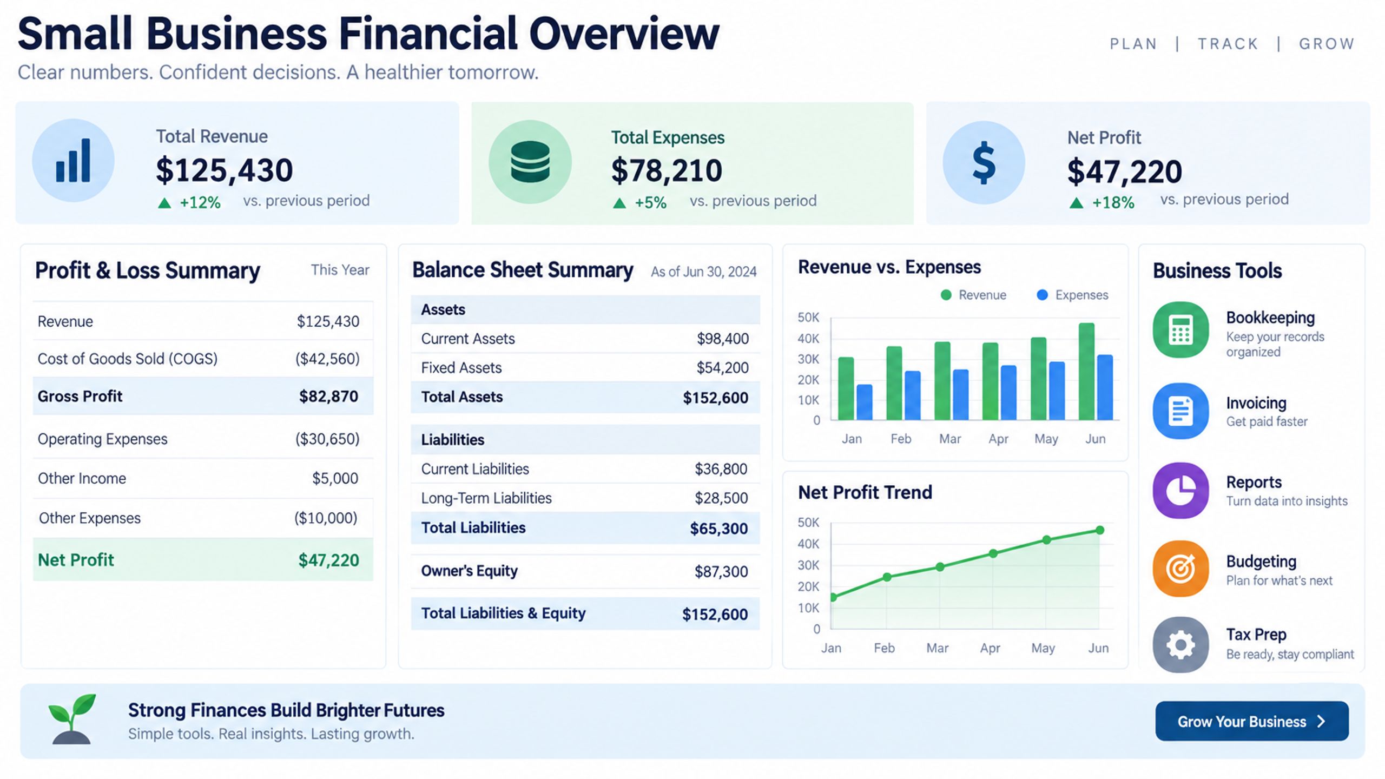1385x779 pixels.
Task: Click the Total Revenue bar chart icon
Action: click(x=73, y=160)
